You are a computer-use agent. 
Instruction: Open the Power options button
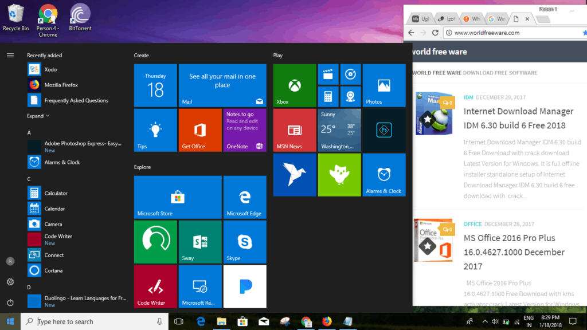coord(10,302)
